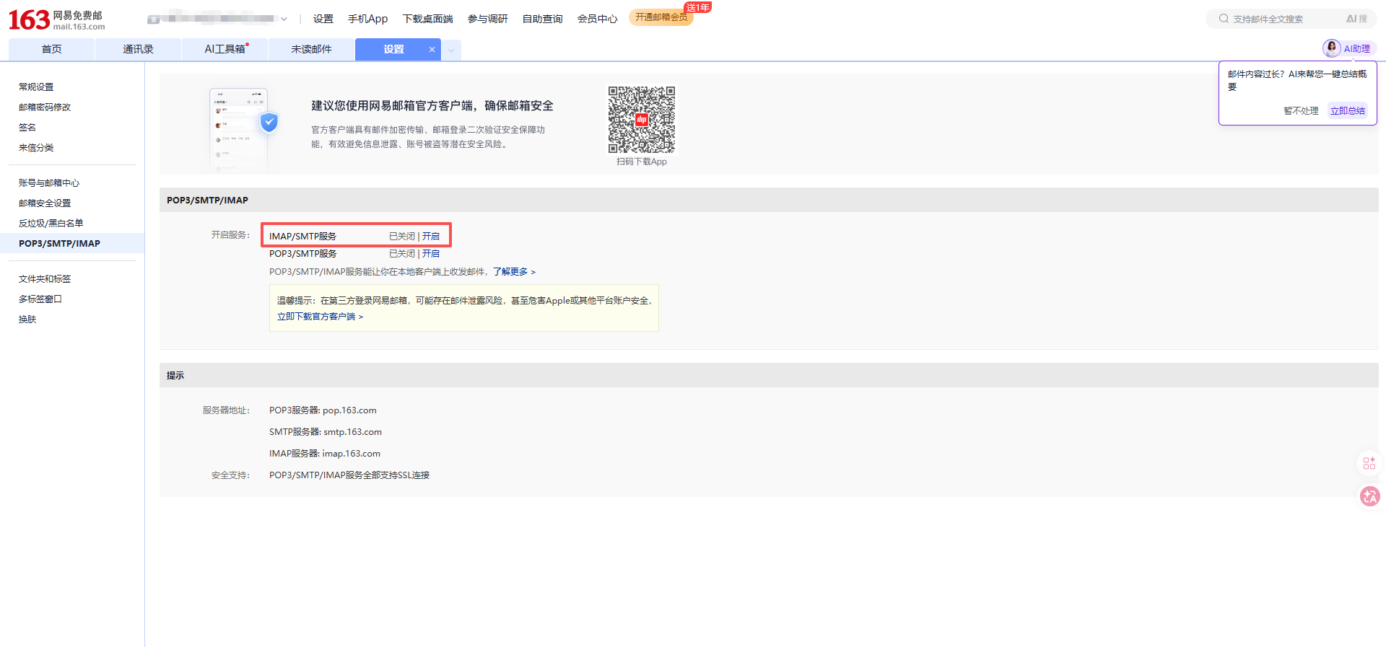Click the 开通邮箱会员 button
The image size is (1386, 647).
click(661, 17)
